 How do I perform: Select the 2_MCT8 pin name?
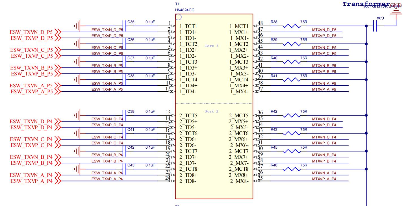click(x=239, y=169)
